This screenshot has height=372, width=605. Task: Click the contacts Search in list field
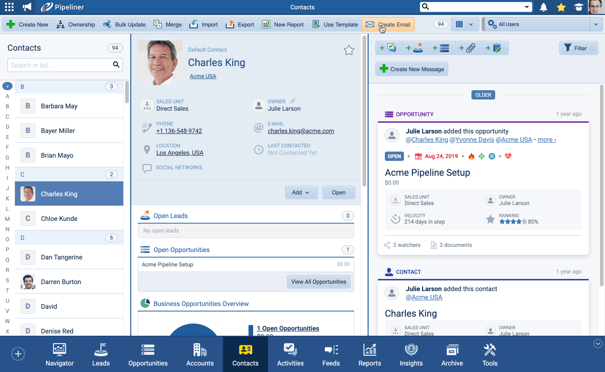click(x=60, y=65)
